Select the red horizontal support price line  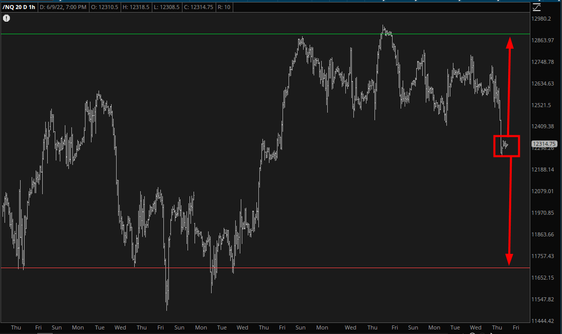click(251, 268)
